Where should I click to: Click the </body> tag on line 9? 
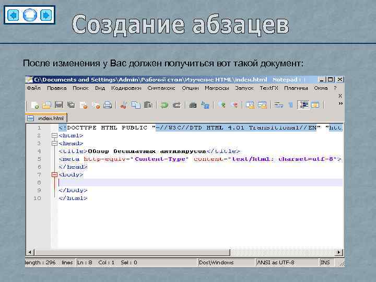73,190
